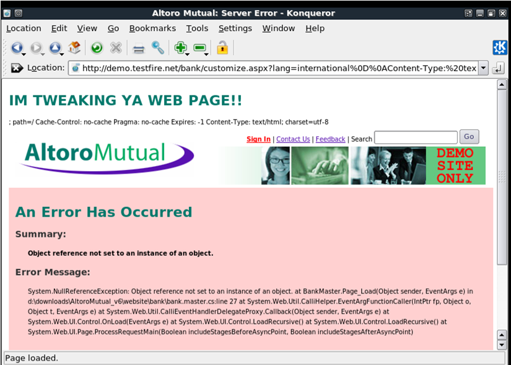Click the security padlock icon
This screenshot has width=511, height=365.
pyautogui.click(x=222, y=48)
